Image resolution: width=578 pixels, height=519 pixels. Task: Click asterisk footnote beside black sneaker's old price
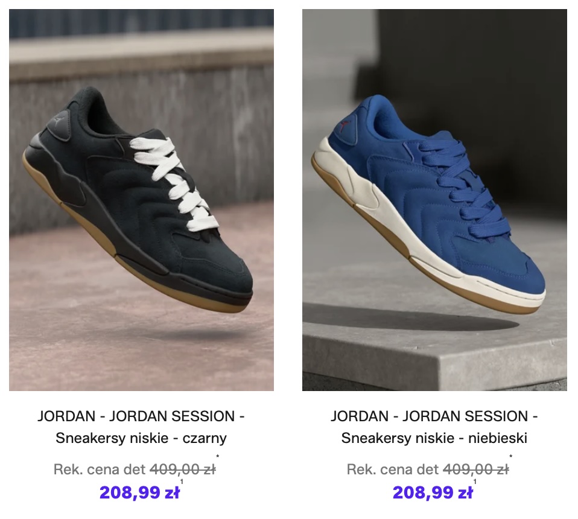point(217,457)
